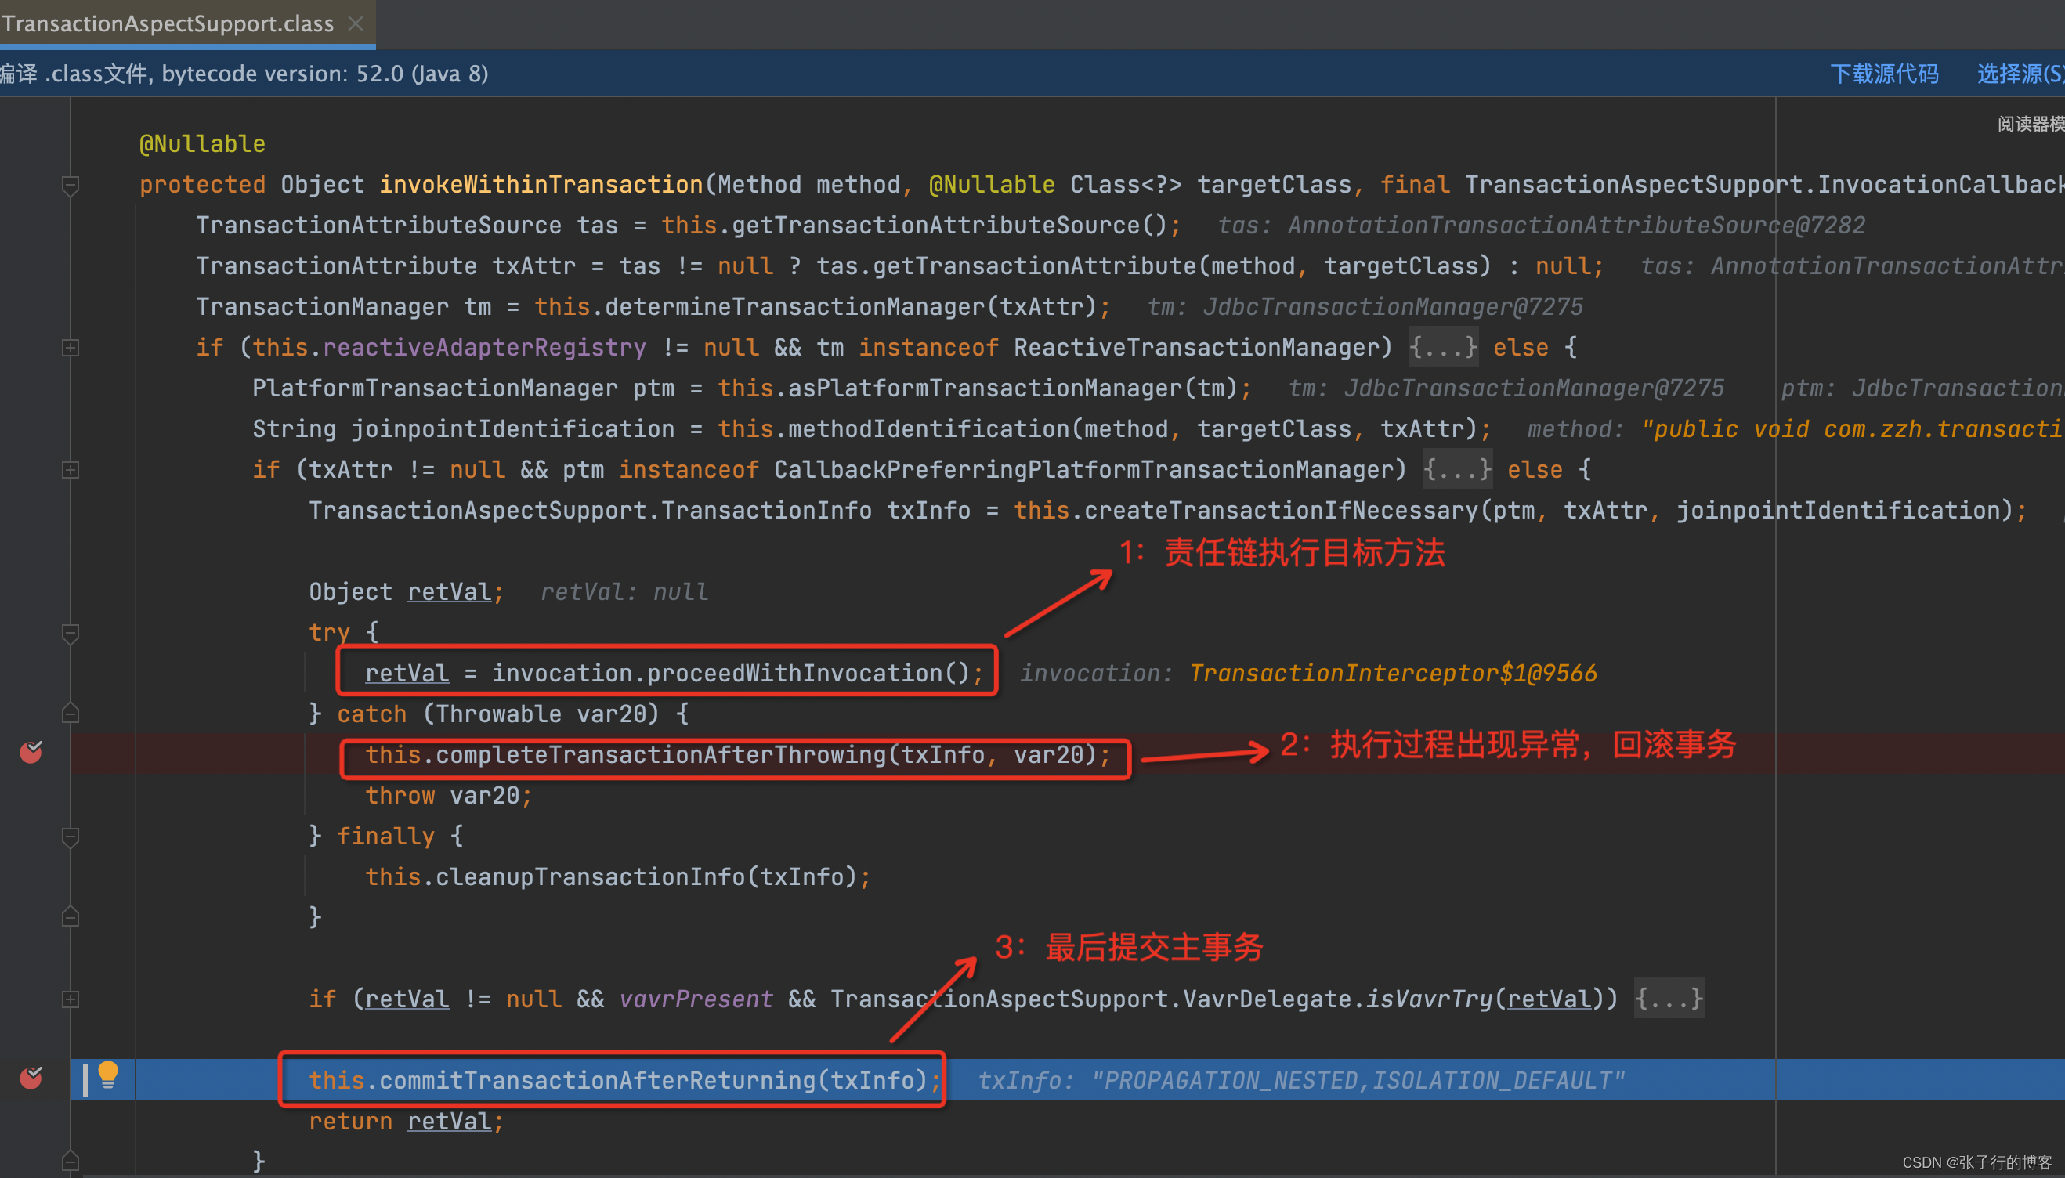The image size is (2065, 1178).
Task: Click the red breakpoint icon at line 532
Action: click(x=31, y=753)
